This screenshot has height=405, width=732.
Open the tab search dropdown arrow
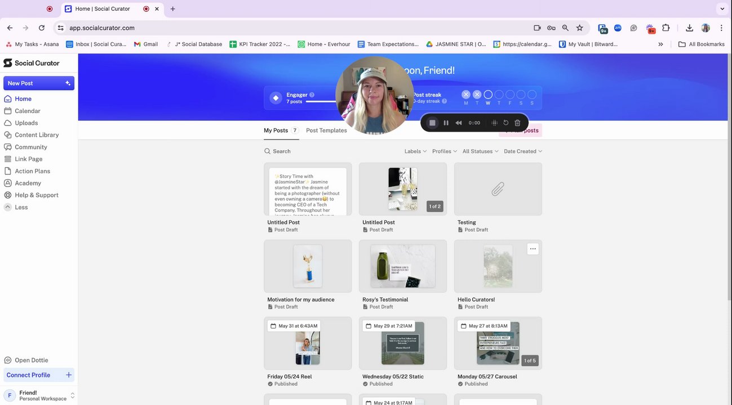pyautogui.click(x=722, y=9)
